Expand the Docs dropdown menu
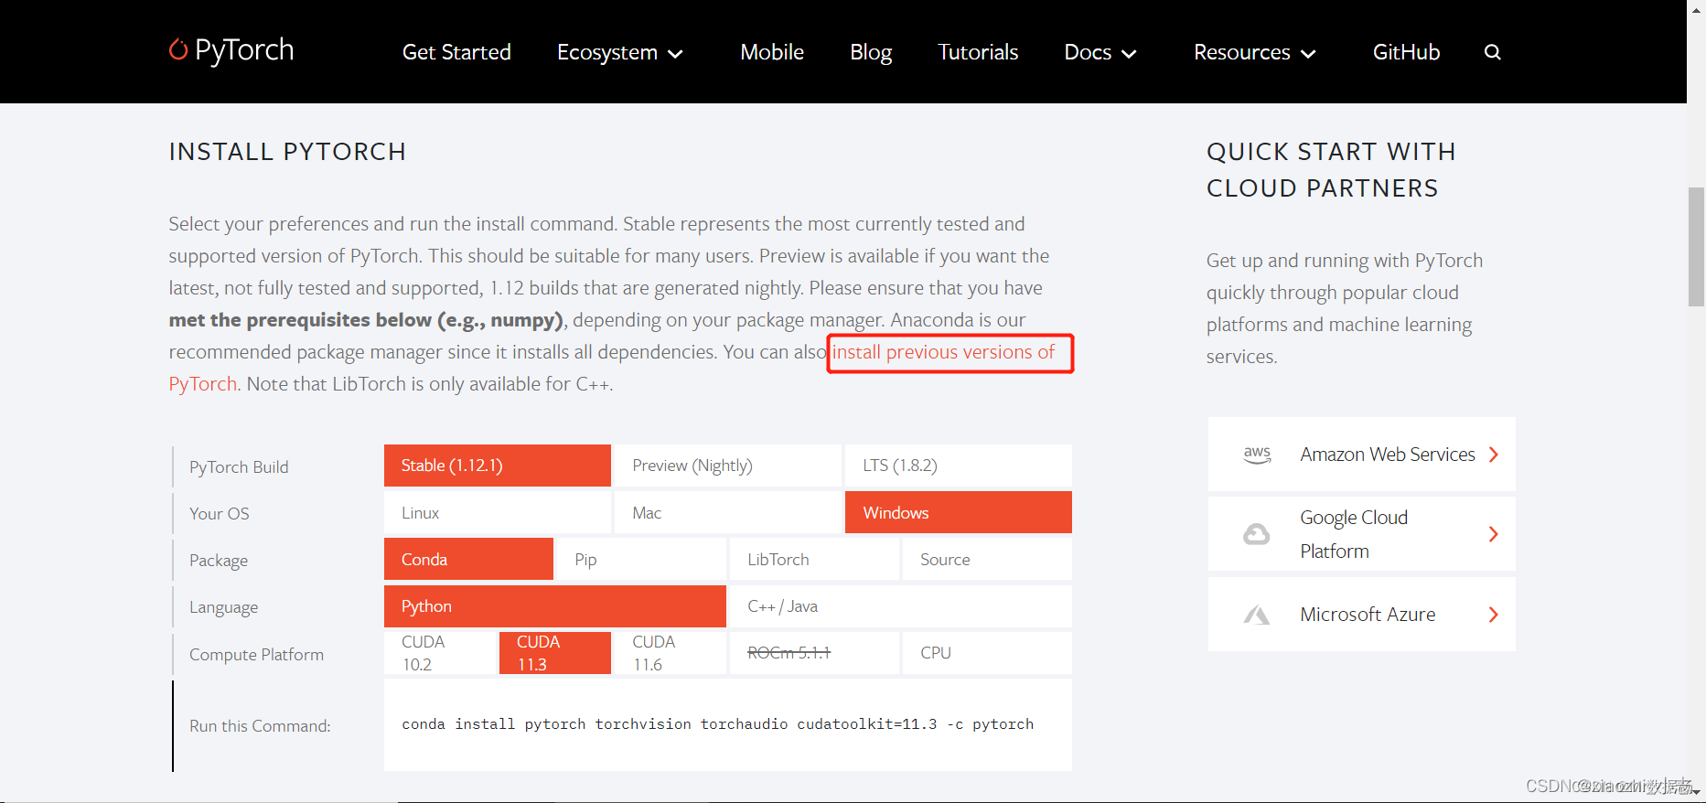 click(1100, 52)
